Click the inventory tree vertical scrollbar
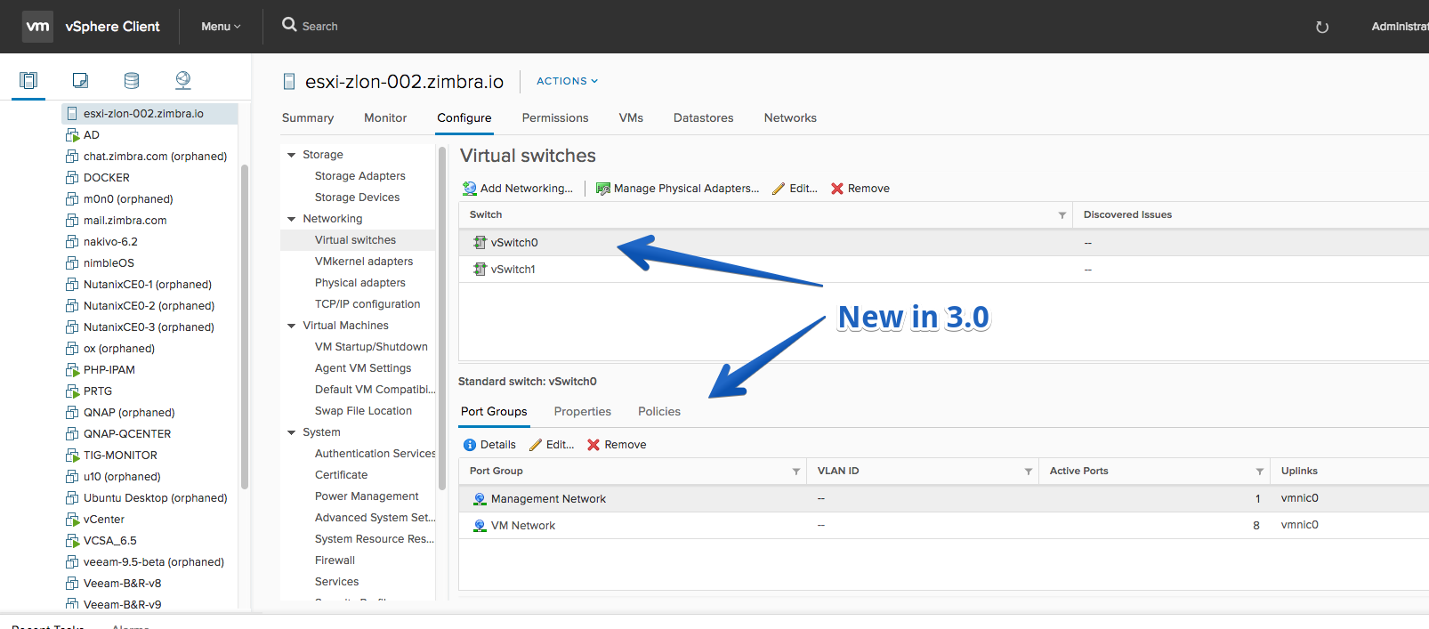The height and width of the screenshot is (629, 1429). (x=245, y=326)
